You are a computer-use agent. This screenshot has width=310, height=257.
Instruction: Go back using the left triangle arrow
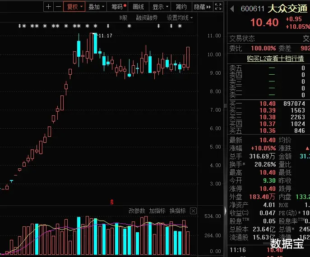pyautogui.click(x=232, y=9)
